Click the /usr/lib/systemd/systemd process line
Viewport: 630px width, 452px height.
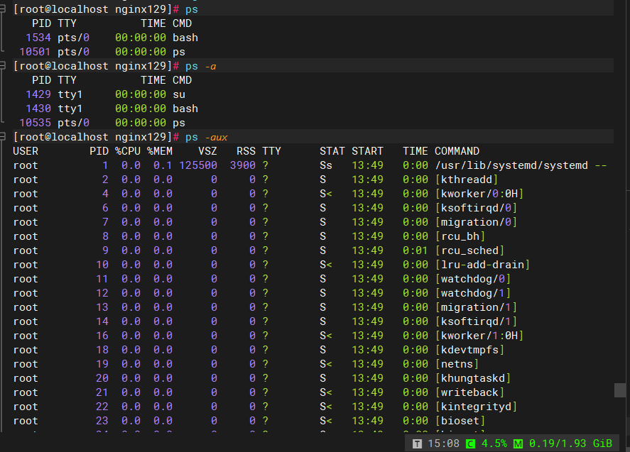click(511, 165)
